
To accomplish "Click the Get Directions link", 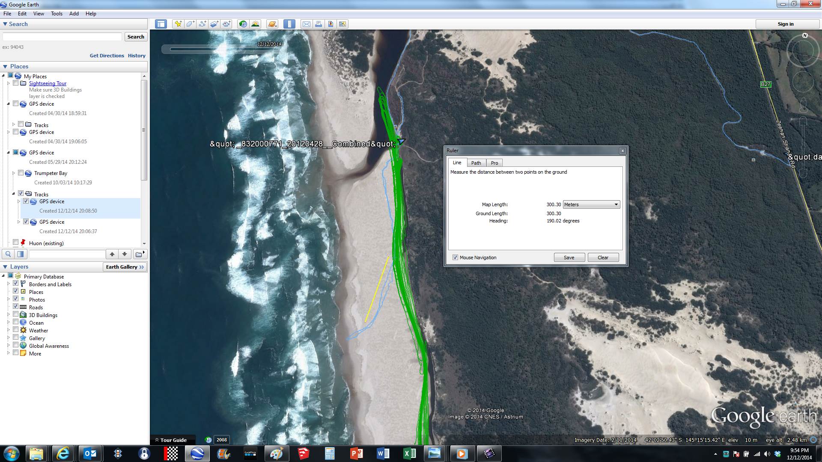I will (107, 56).
